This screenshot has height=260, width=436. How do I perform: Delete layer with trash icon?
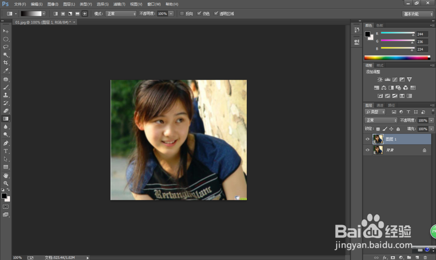click(425, 257)
